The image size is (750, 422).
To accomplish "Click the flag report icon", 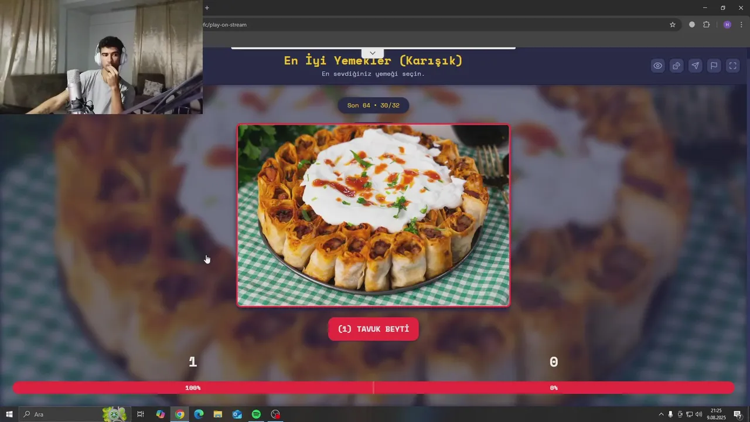I will point(714,66).
